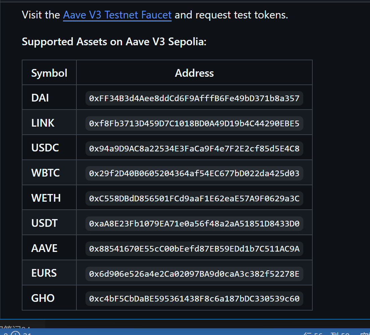Select the GHO contract address
Image resolution: width=370 pixels, height=335 pixels.
(x=194, y=298)
